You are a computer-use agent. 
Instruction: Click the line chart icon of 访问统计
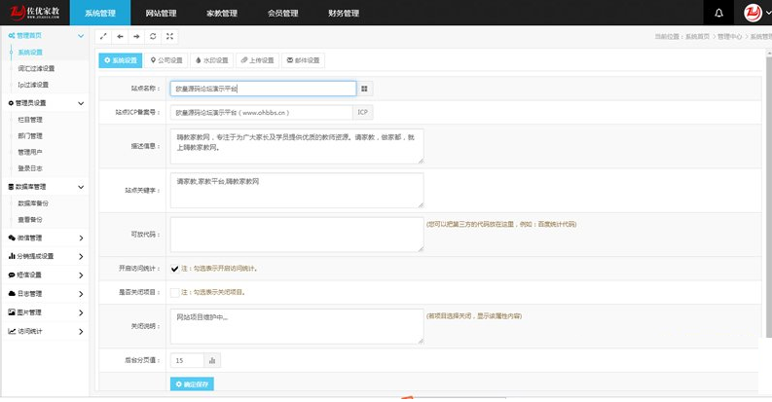click(x=12, y=331)
